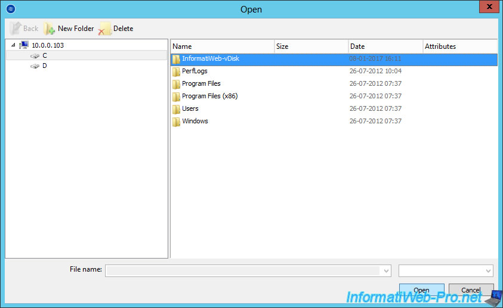Collapse the 10.0.0.103 tree node
503x308 pixels.
coord(13,45)
